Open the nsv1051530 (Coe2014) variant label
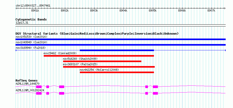Screen dimensions: 233x108 31,37
